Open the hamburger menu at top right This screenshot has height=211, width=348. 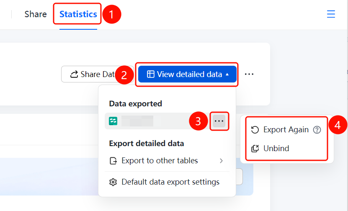(331, 14)
